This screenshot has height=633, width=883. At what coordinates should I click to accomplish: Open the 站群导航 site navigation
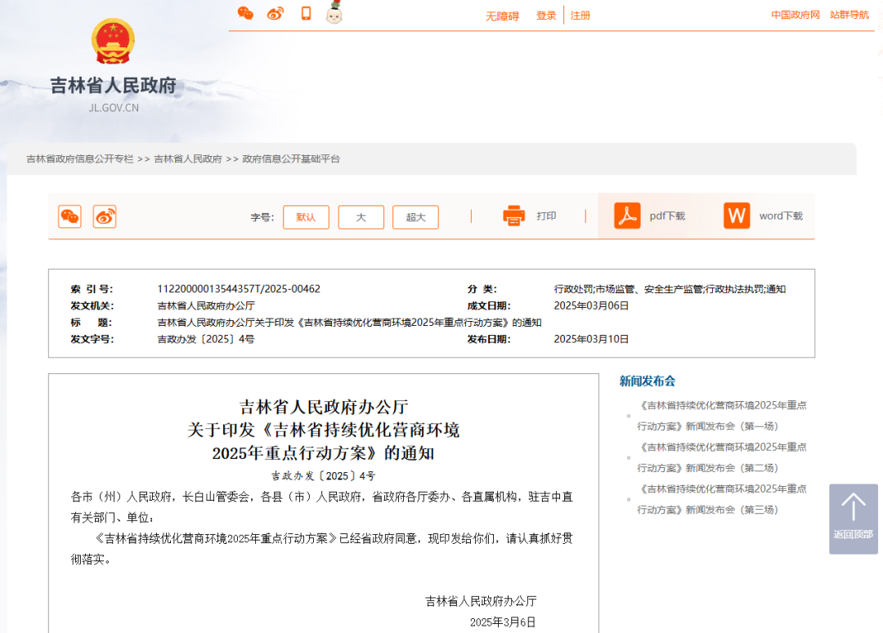(x=850, y=14)
